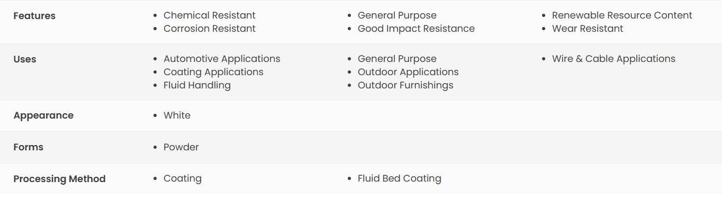Click General Purpose under Features

point(397,15)
